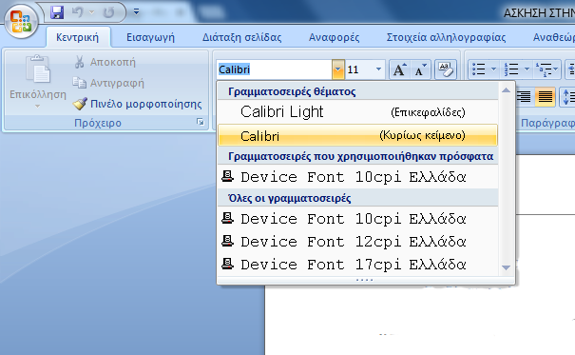This screenshot has height=355, width=575.
Task: Click the Calibri font name field
Action: coord(275,69)
